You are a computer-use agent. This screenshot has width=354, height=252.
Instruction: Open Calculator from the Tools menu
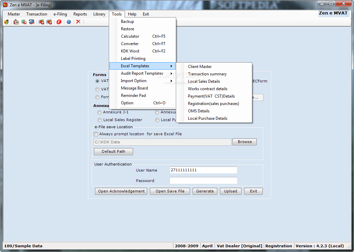click(142, 36)
